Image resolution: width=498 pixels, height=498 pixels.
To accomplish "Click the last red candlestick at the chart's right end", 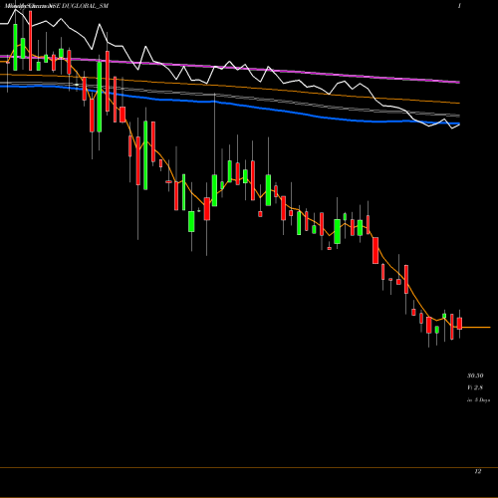I will (459, 324).
